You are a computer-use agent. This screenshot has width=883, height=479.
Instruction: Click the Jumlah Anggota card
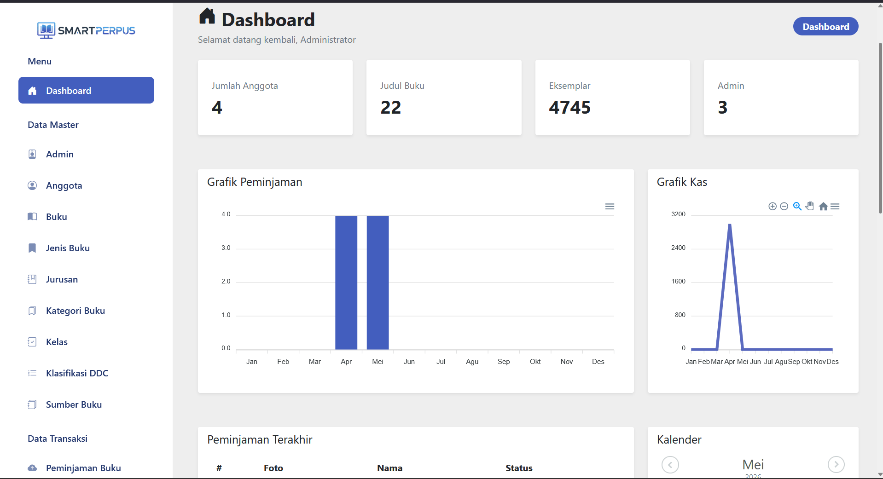(x=275, y=98)
